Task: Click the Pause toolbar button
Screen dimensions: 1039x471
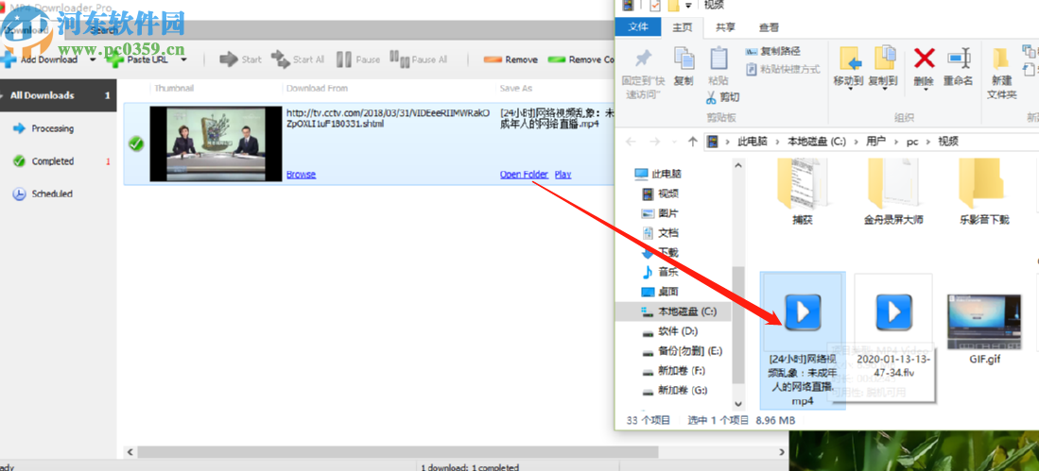Action: tap(358, 59)
